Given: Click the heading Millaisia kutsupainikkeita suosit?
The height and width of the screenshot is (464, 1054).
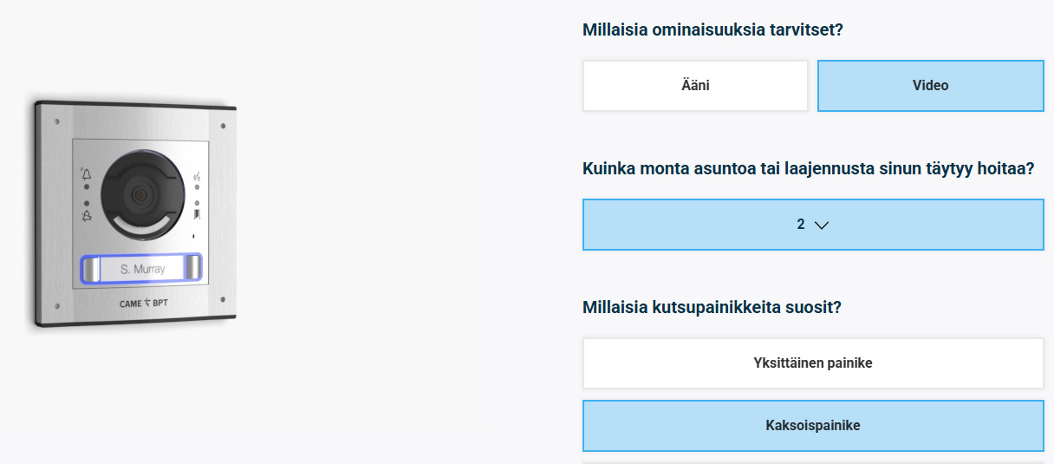Looking at the screenshot, I should tap(712, 307).
